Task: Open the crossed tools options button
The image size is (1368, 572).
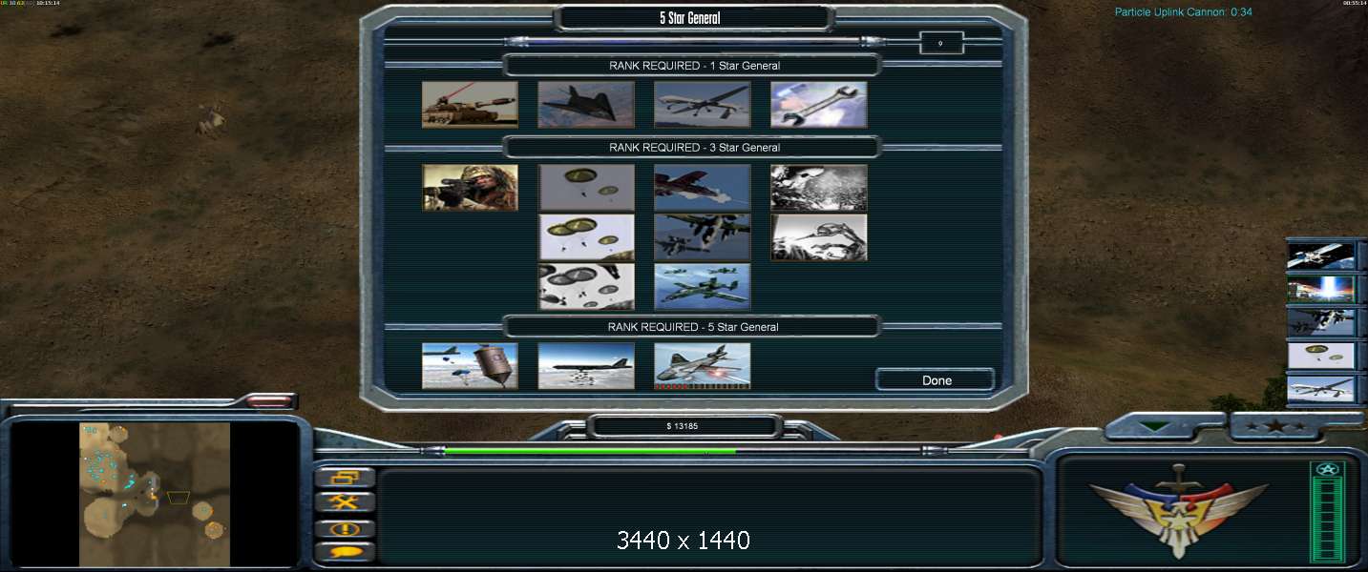Action: coord(345,501)
